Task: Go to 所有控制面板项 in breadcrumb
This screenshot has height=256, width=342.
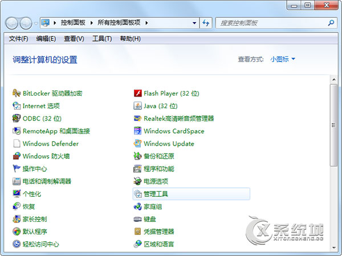Action: (x=119, y=23)
